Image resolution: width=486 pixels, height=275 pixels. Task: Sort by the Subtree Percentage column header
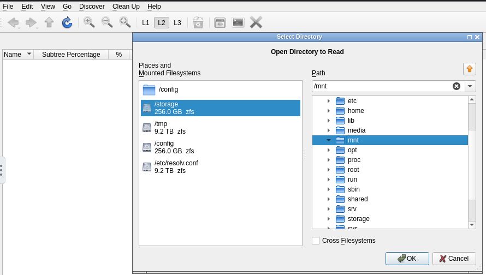click(71, 55)
